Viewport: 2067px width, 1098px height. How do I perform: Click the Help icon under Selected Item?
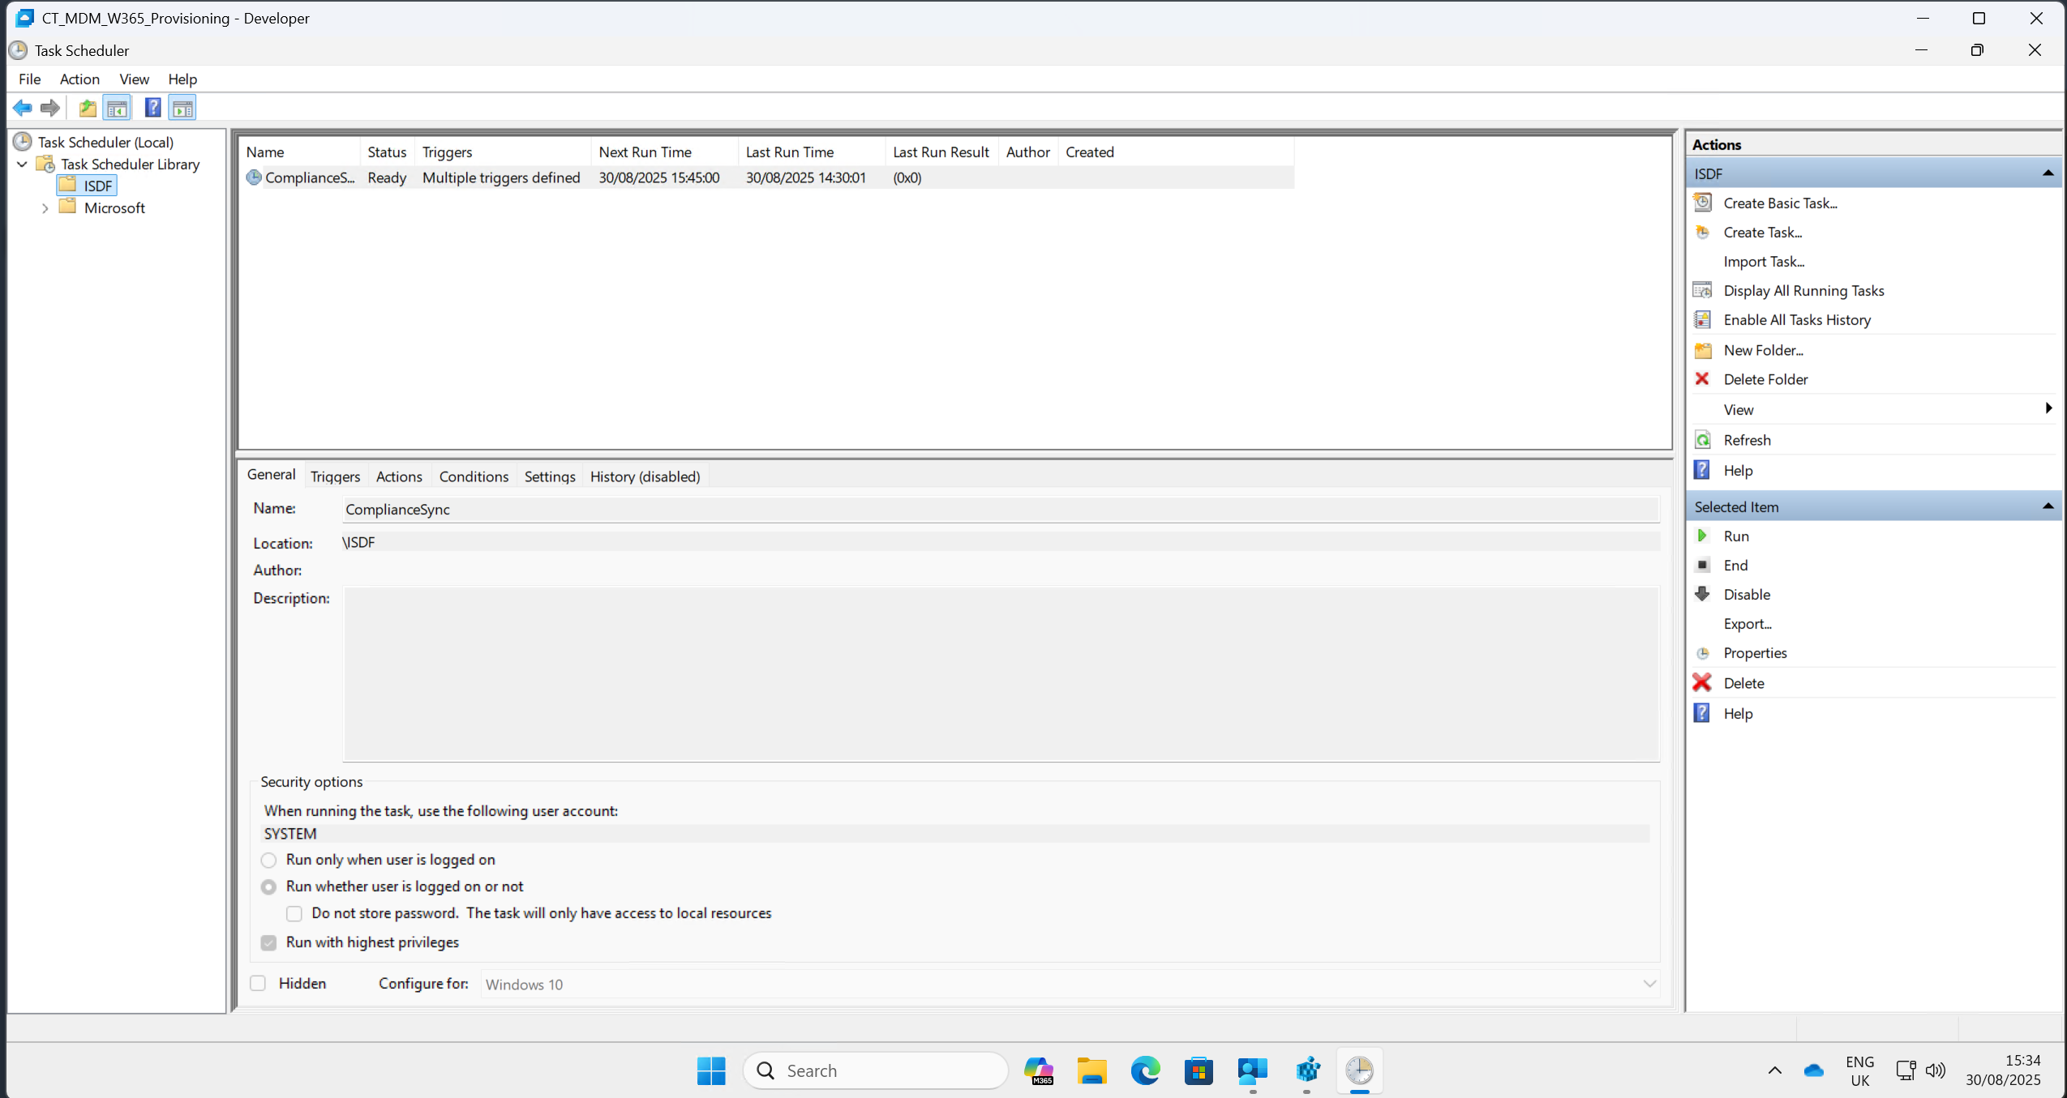pos(1703,713)
